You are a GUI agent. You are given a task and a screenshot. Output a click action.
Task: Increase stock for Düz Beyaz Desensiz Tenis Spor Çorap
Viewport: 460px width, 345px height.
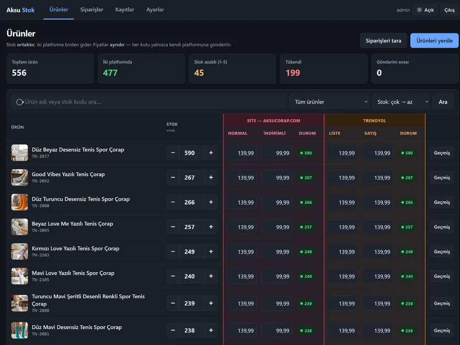coord(211,153)
